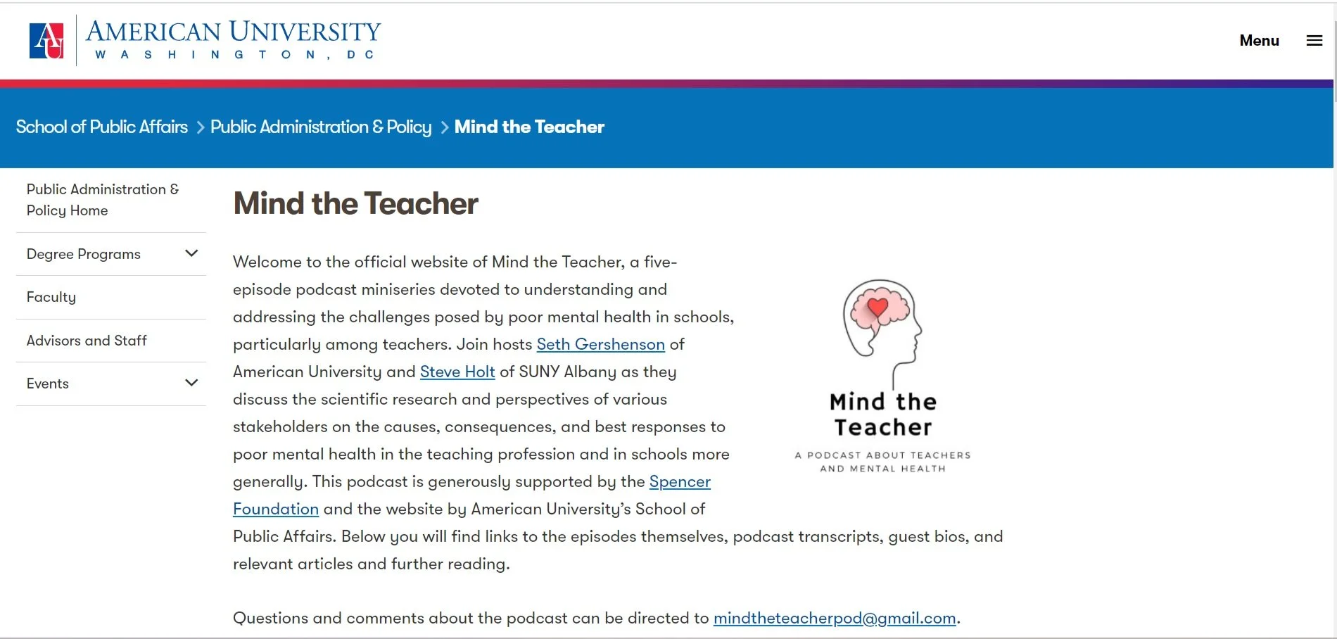
Task: Expand the Events chevron
Action: coord(191,383)
